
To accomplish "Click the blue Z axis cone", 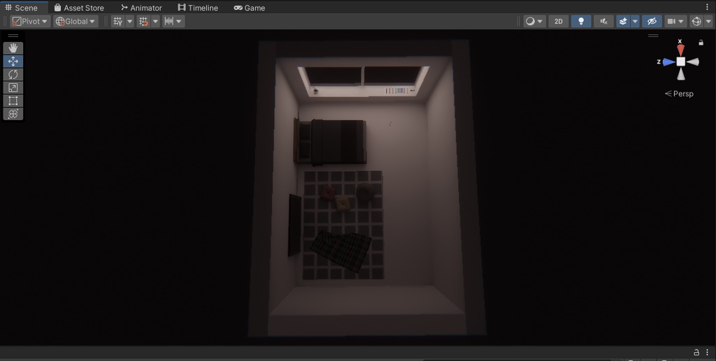I will tap(669, 62).
